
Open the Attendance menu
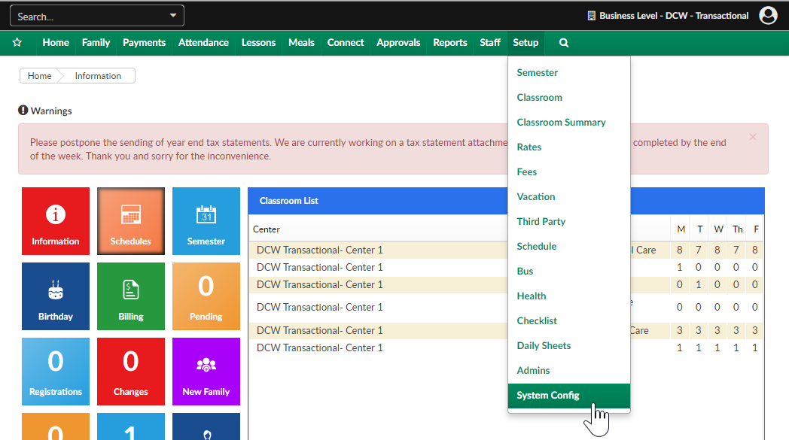(x=203, y=43)
